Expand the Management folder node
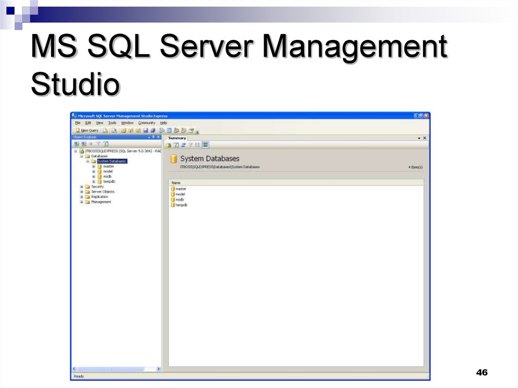 point(81,202)
